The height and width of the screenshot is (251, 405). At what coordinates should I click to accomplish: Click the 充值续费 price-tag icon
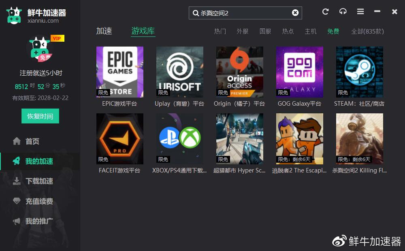(17, 201)
